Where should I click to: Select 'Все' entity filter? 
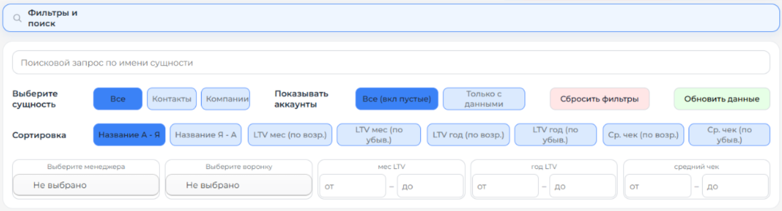coord(118,99)
